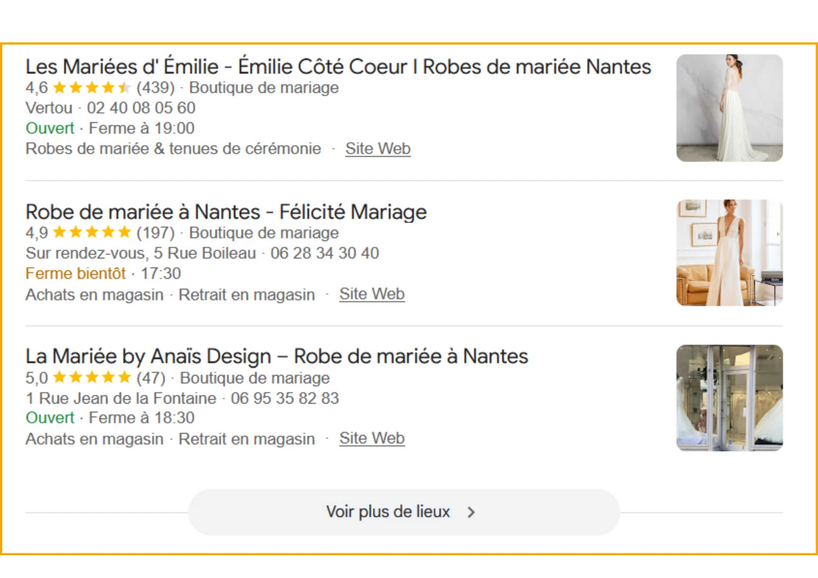This screenshot has width=818, height=578.
Task: Open the Anaïs Design storefront thumbnail
Action: point(729,398)
